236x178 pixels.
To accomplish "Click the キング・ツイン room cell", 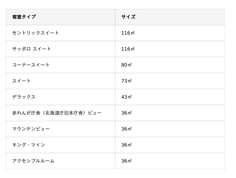I will (x=28, y=145).
